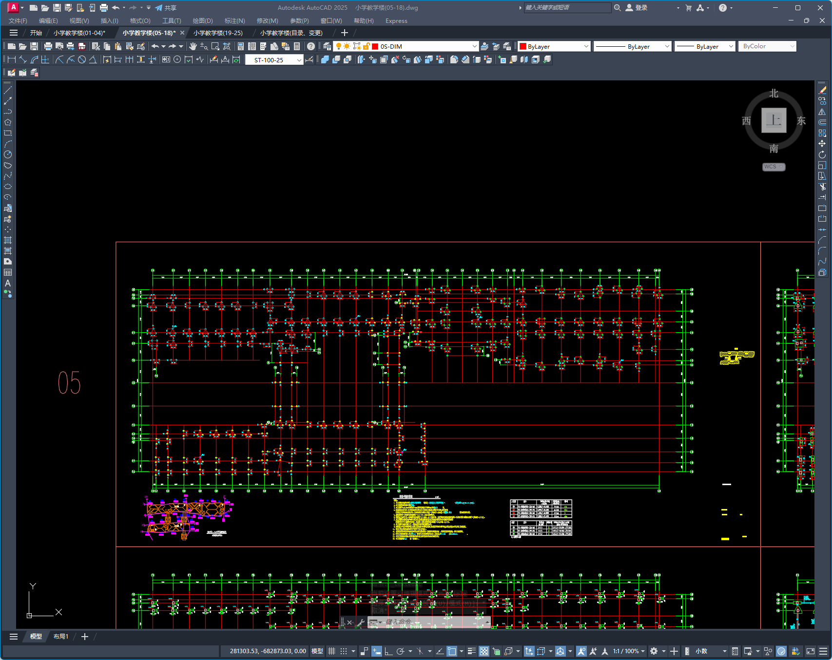Open Layer Properties manager icon

click(x=327, y=46)
